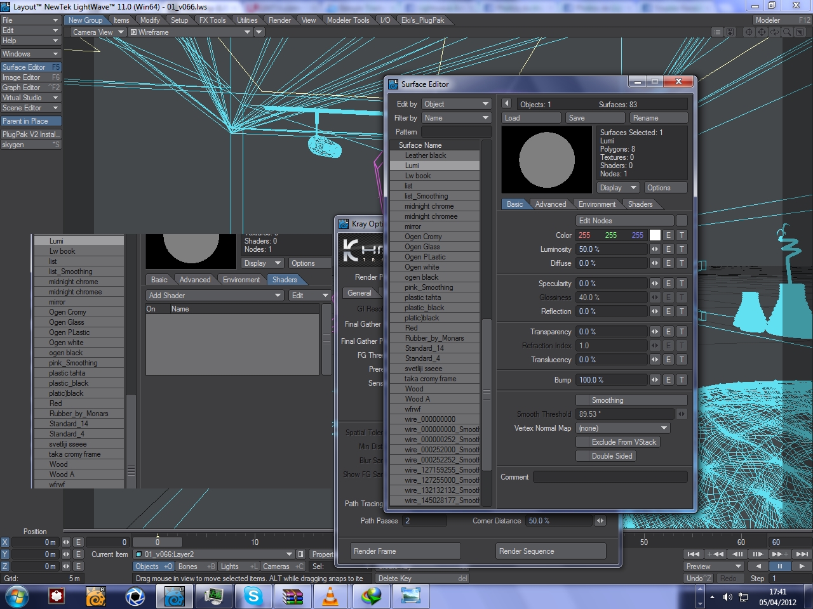Play the animation forward
The image size is (813, 609).
pos(802,566)
